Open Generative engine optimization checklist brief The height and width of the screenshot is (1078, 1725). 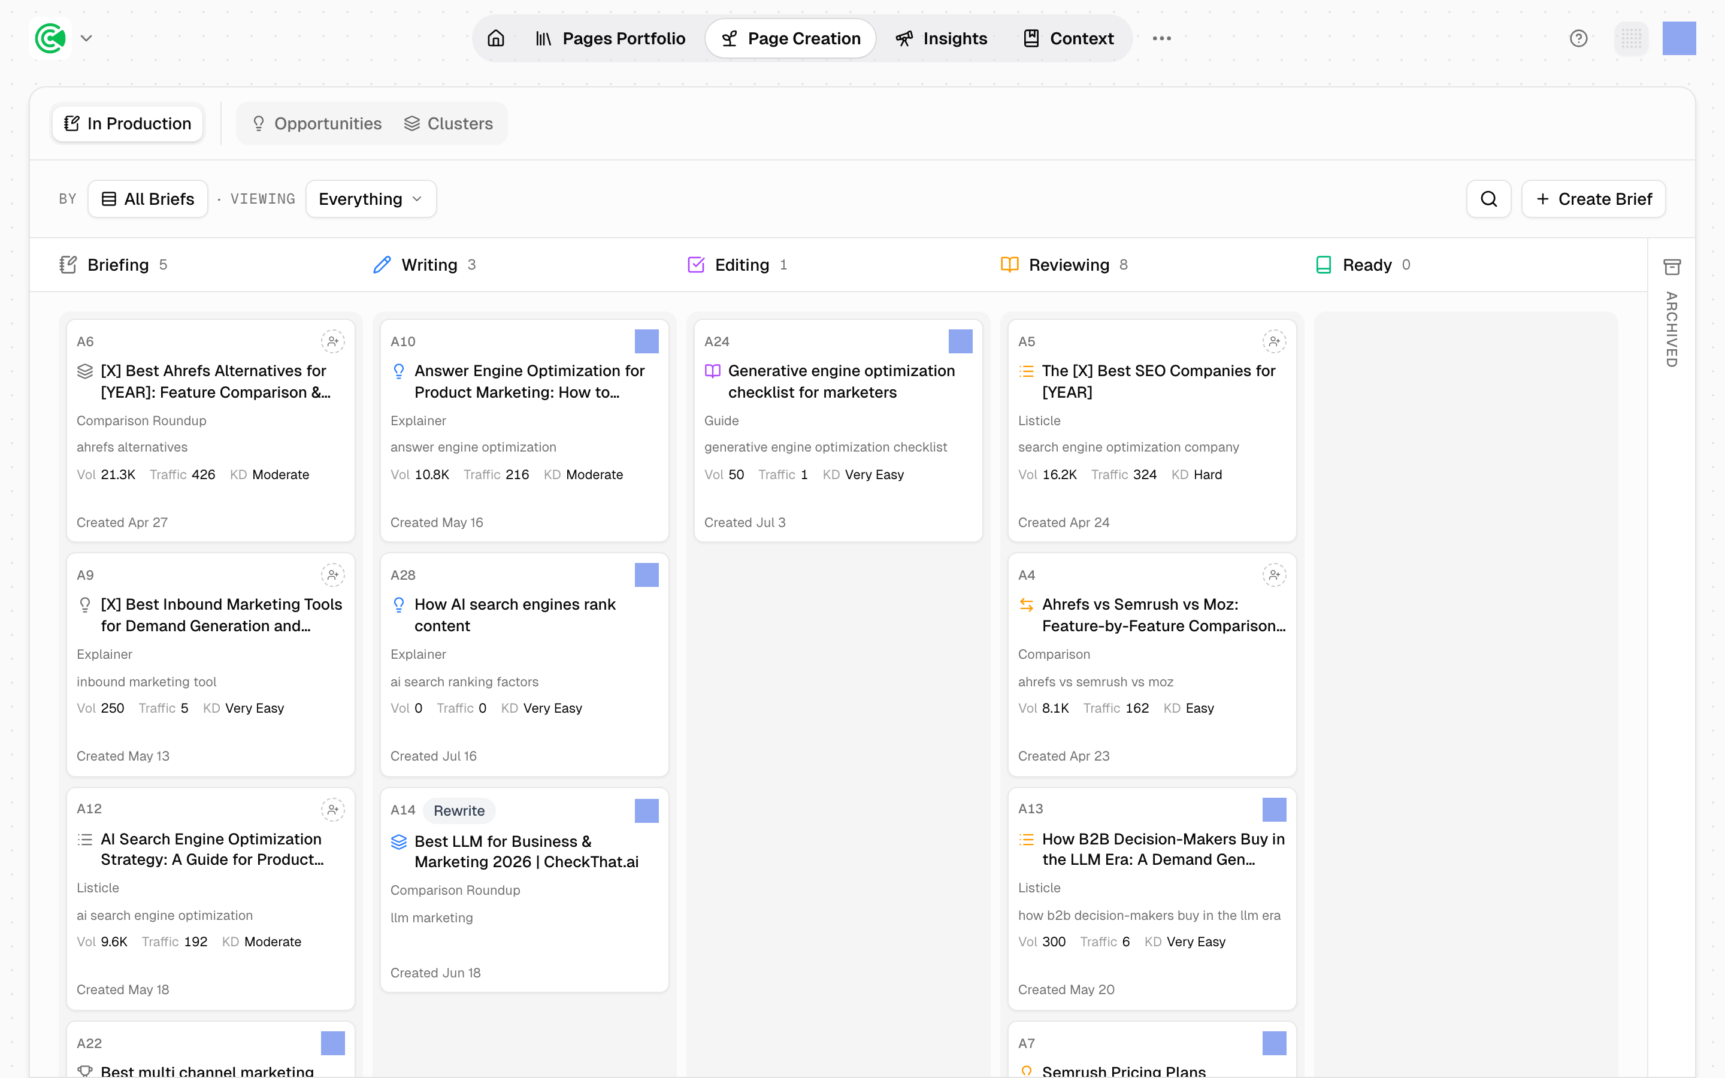pos(841,381)
